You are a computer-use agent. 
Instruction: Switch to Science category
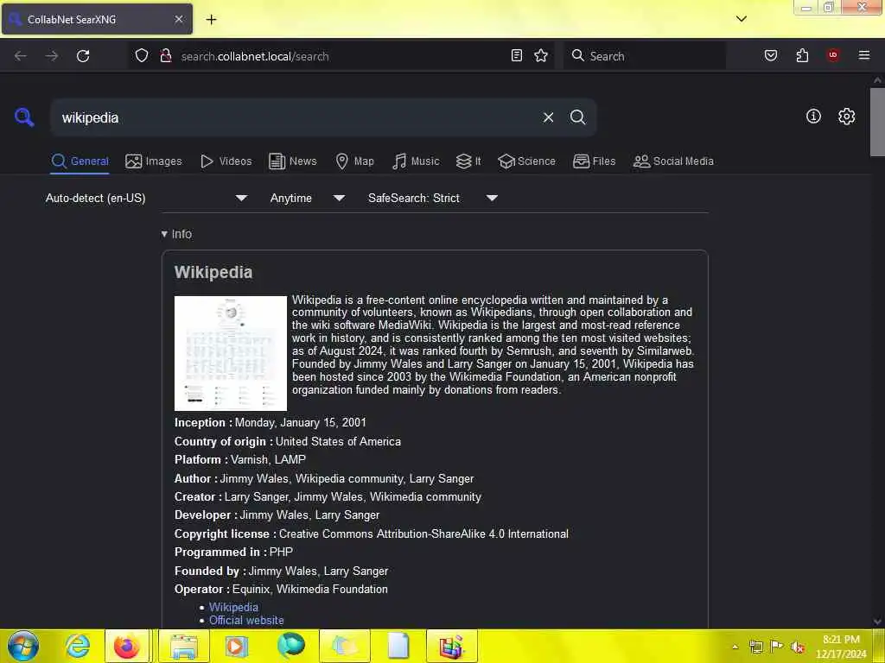[526, 161]
